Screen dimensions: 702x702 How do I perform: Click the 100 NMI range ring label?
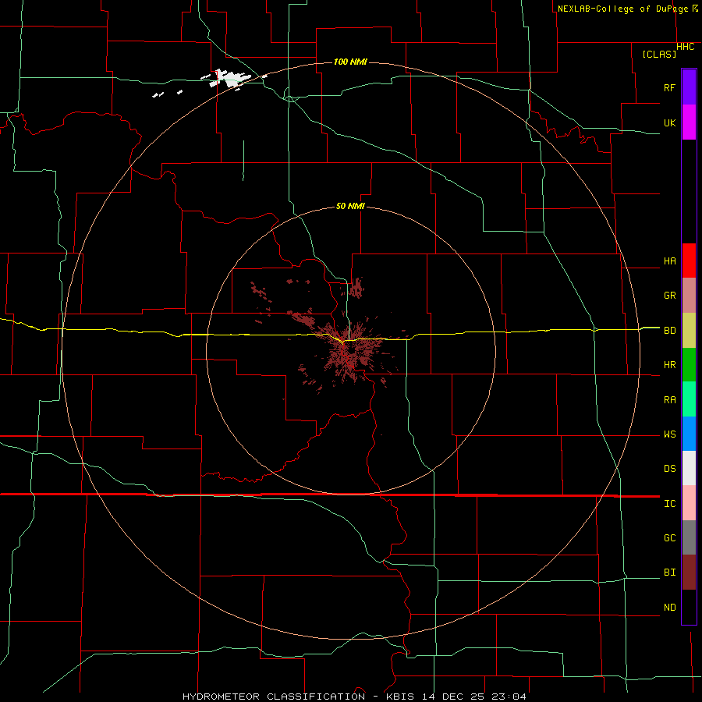[350, 62]
